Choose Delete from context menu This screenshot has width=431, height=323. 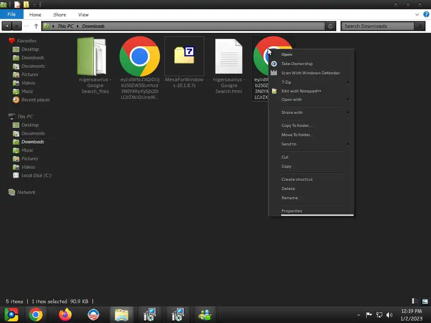(311, 189)
